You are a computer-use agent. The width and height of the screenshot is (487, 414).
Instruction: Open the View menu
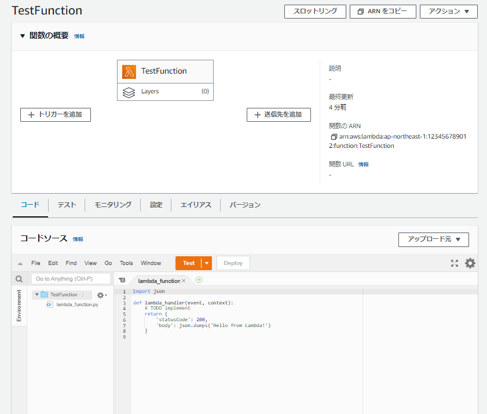point(91,263)
